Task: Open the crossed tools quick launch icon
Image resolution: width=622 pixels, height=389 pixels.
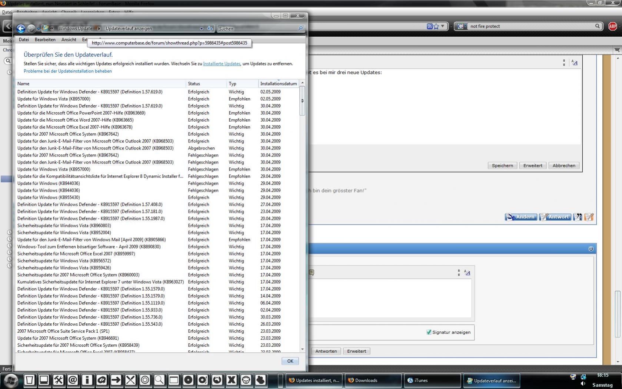Action: coord(59,380)
